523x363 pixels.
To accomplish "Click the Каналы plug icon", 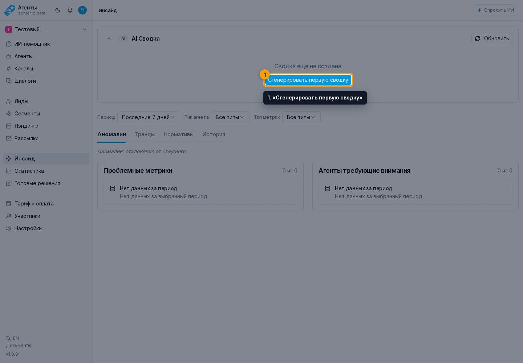I will tap(9, 69).
